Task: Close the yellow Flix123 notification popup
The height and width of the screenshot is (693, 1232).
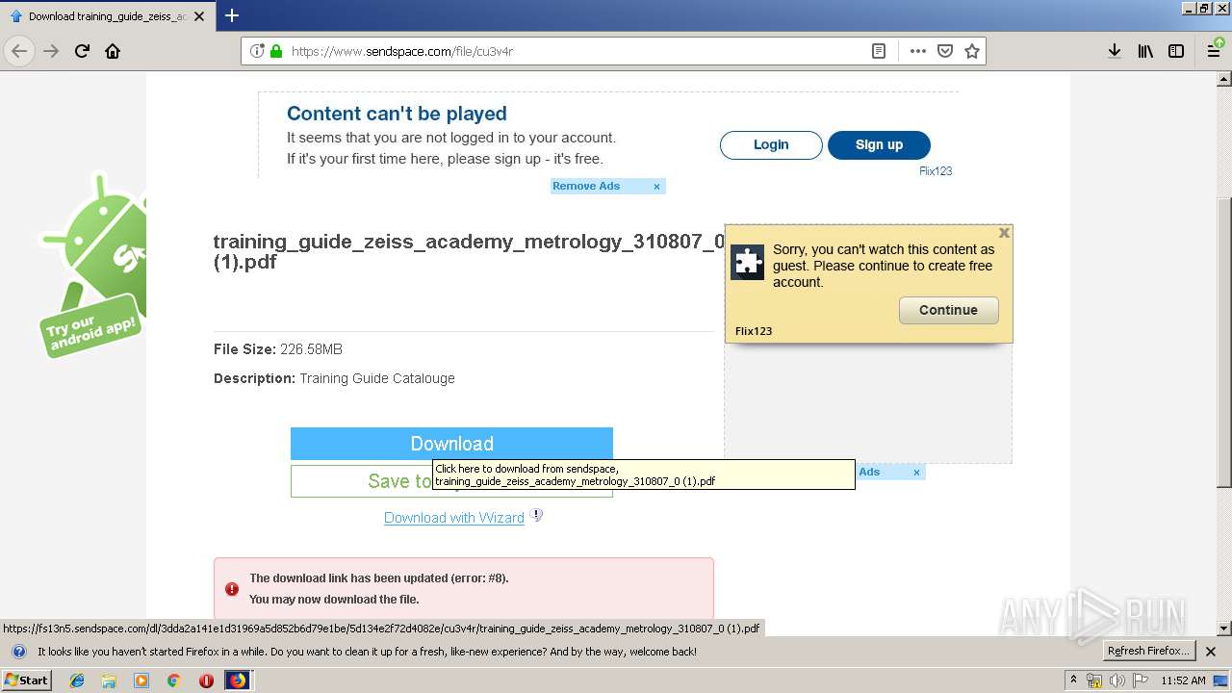Action: point(1004,233)
